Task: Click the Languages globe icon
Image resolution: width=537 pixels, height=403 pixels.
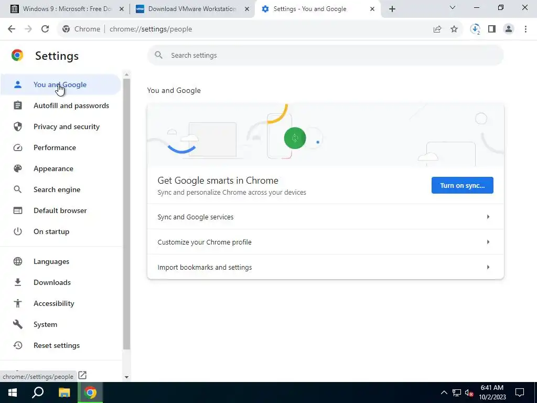Action: (18, 261)
